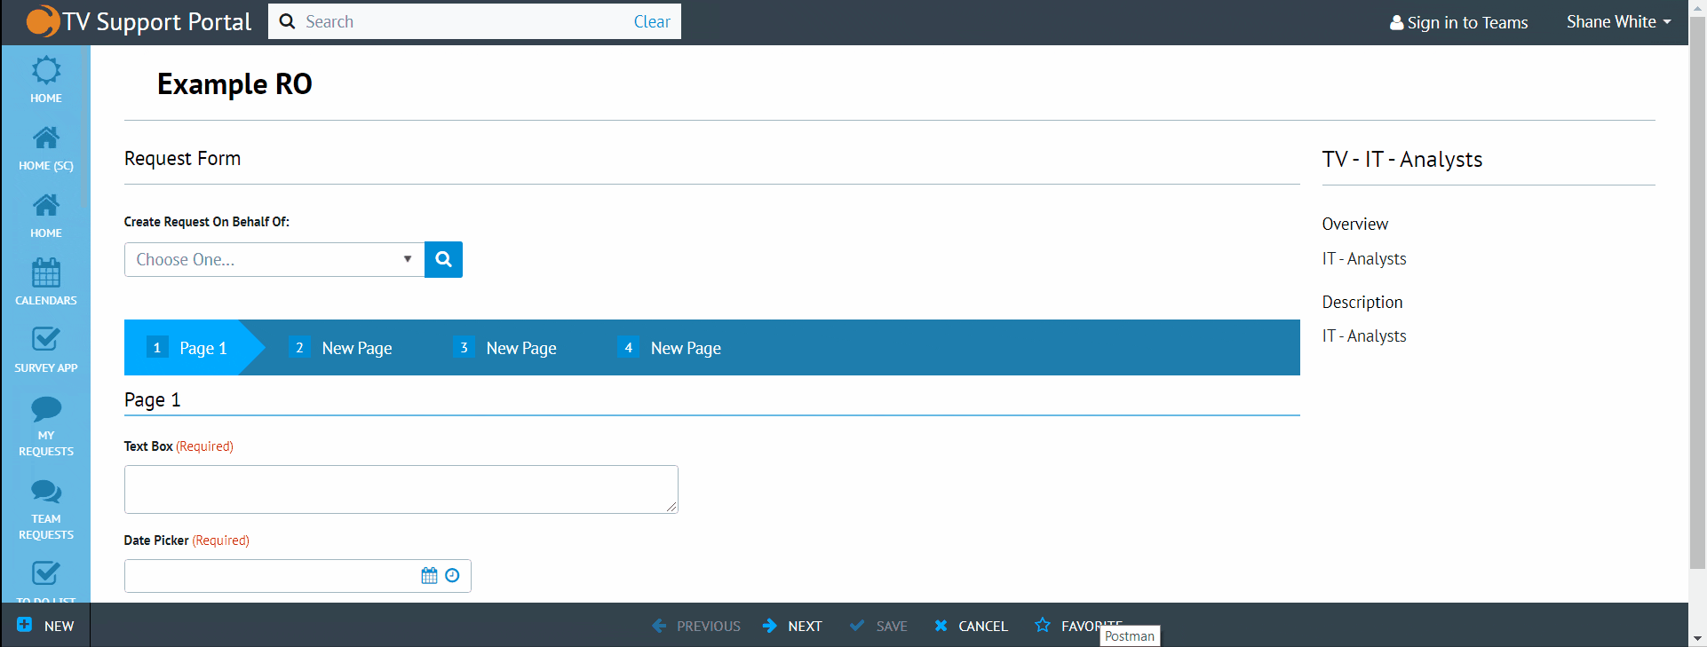The width and height of the screenshot is (1707, 647).
Task: Open TEAM REQUESTS in the sidebar
Action: click(x=46, y=509)
